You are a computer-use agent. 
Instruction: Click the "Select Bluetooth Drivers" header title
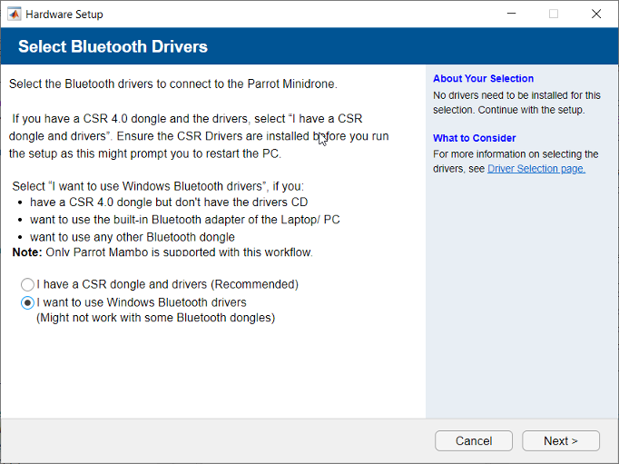point(113,46)
